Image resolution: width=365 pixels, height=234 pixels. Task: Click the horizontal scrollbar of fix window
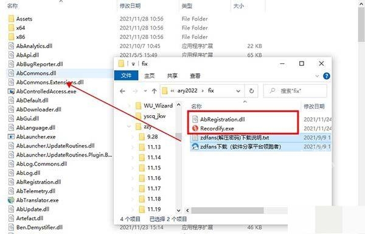coord(237,210)
